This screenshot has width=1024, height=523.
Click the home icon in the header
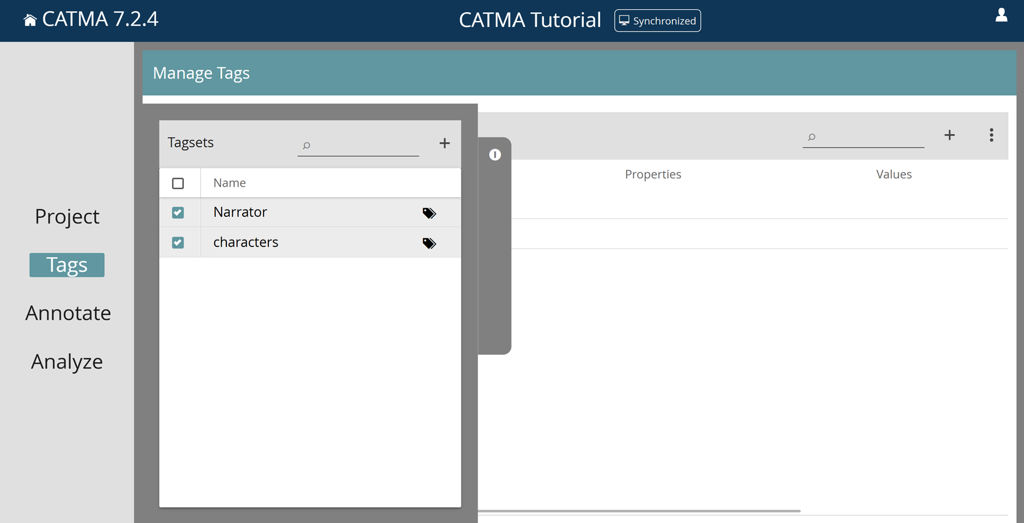(x=30, y=19)
